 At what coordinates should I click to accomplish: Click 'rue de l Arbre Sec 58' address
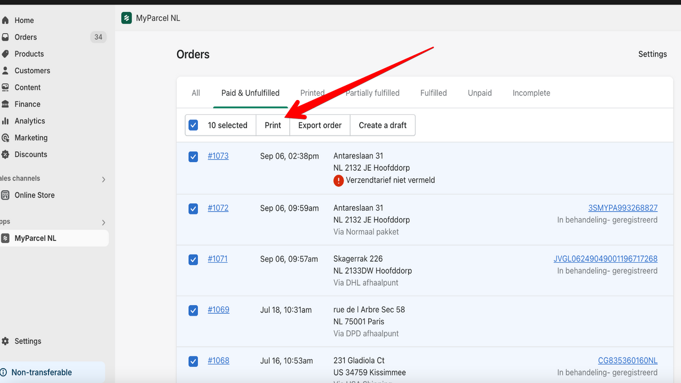coord(369,310)
